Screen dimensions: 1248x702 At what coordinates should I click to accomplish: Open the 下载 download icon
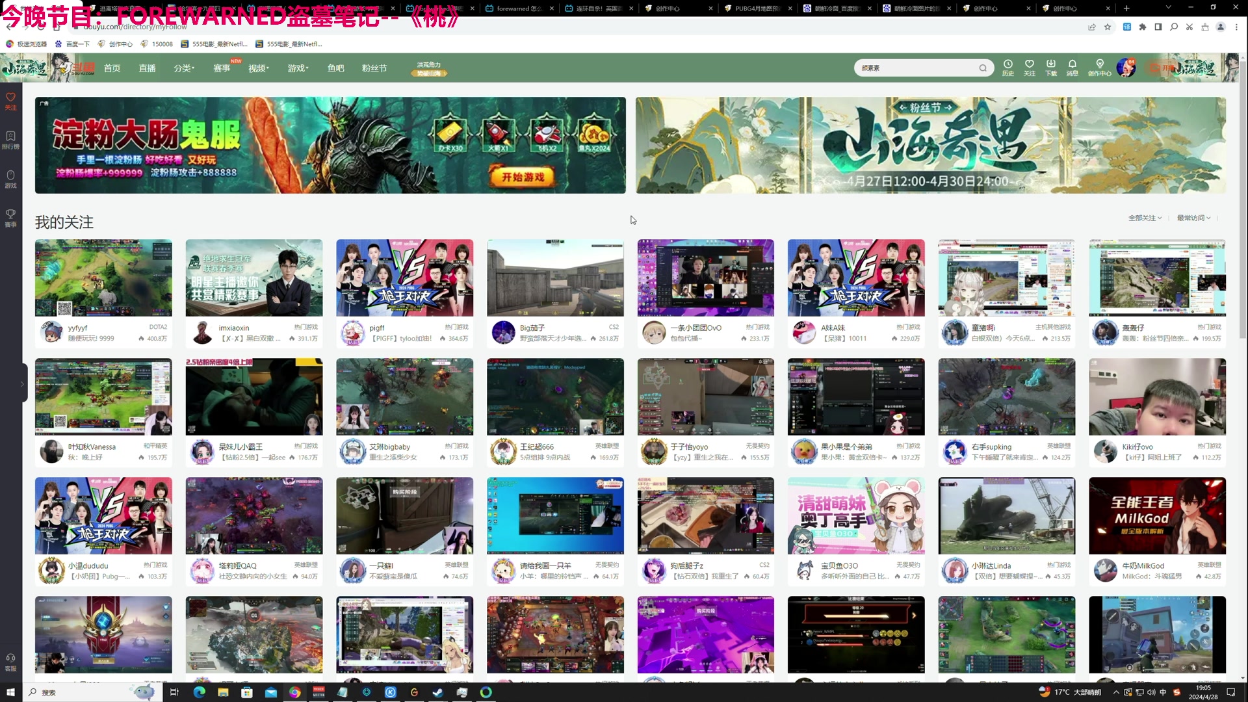tap(1050, 65)
